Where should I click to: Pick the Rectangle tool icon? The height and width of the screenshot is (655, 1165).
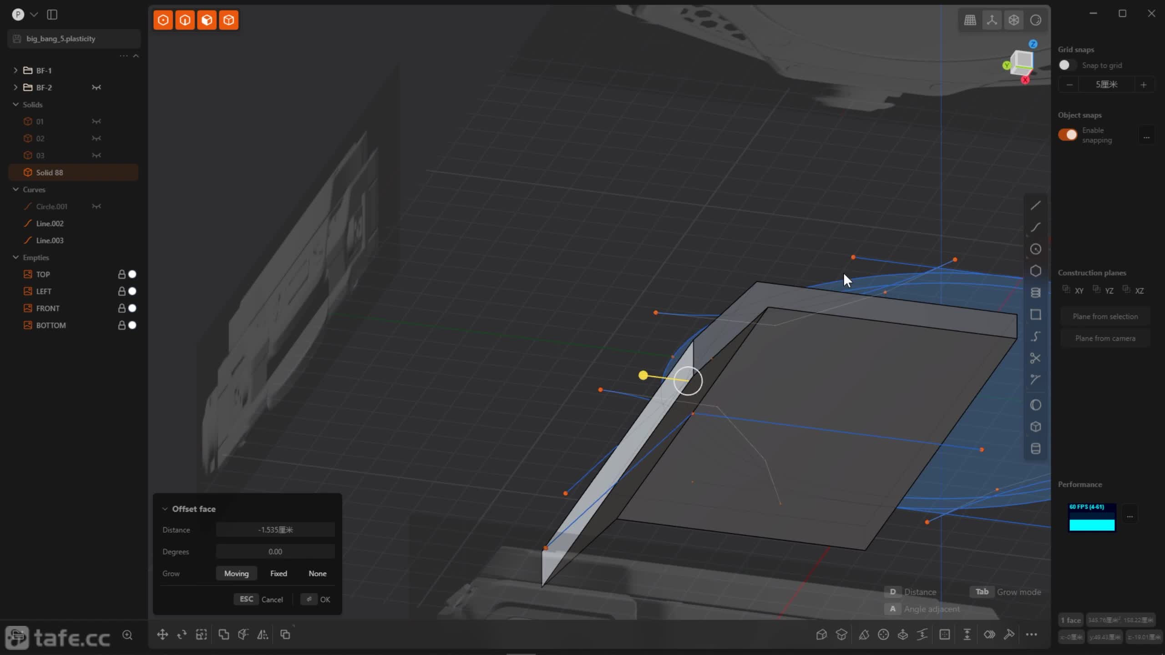pyautogui.click(x=1035, y=315)
